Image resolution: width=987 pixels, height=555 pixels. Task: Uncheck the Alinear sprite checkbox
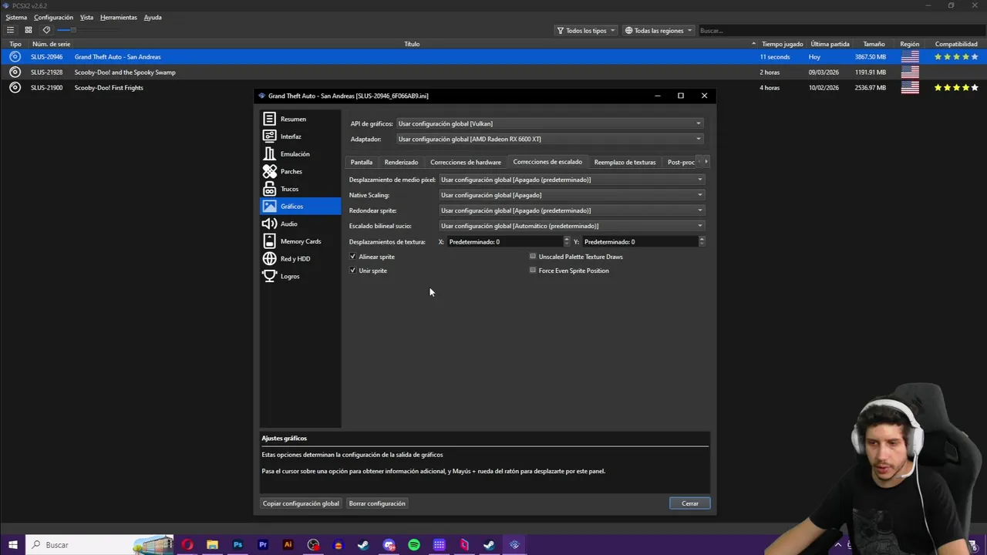pos(353,257)
